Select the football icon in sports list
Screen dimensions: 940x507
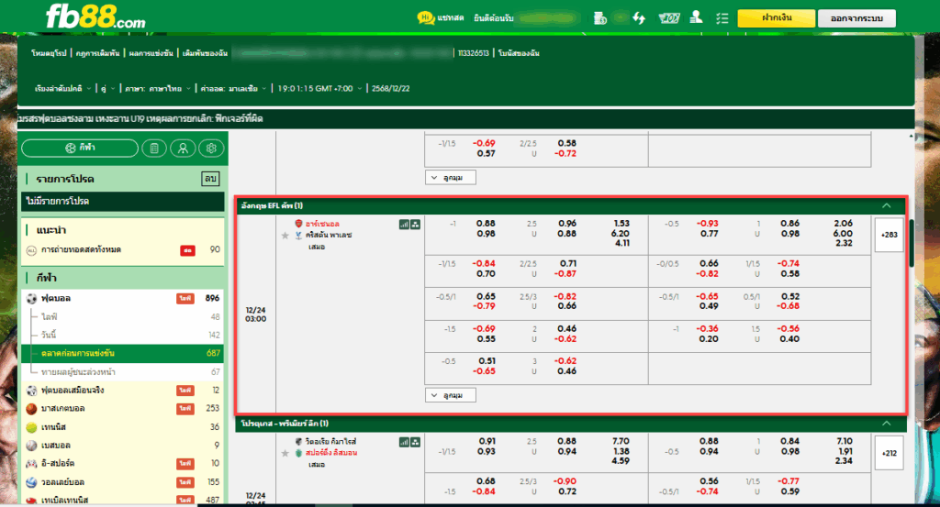[x=32, y=298]
